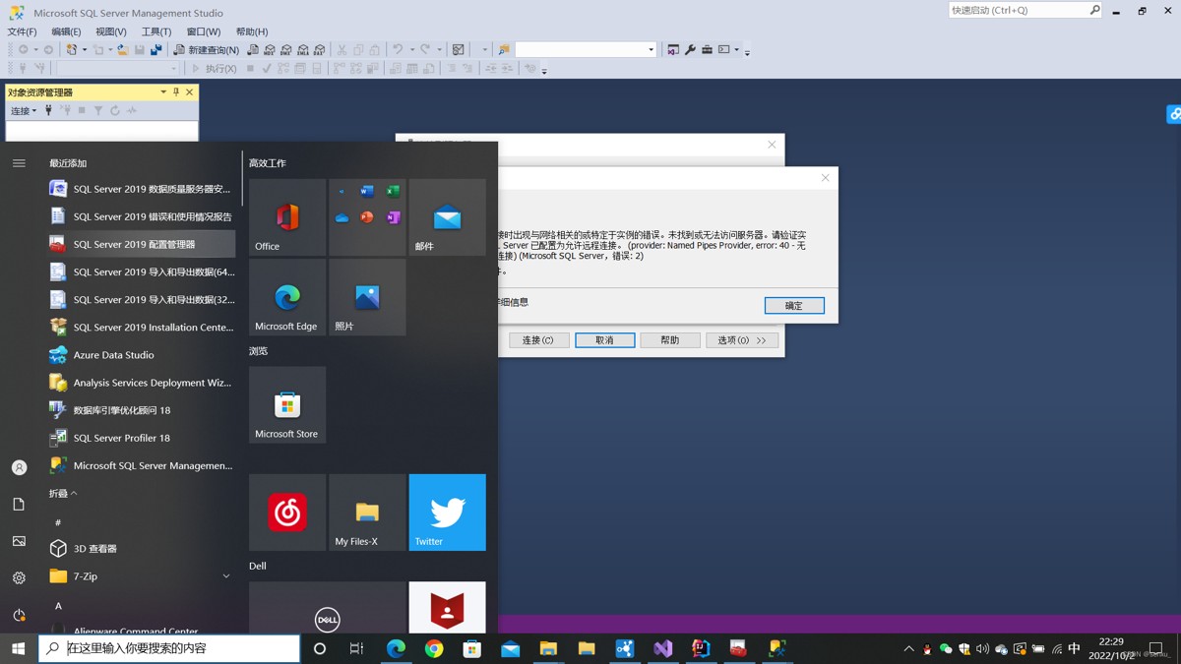1181x664 pixels.
Task: Click the Windows taskbar search box
Action: coord(169,648)
